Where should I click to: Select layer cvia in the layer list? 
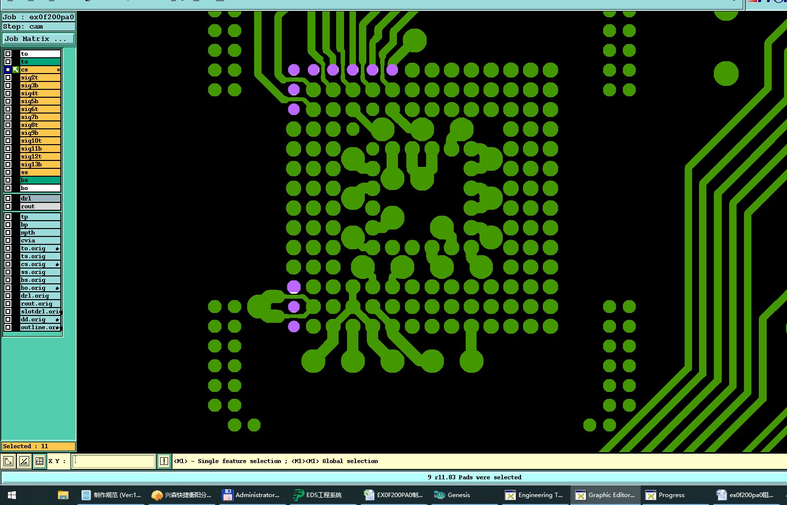(x=40, y=240)
